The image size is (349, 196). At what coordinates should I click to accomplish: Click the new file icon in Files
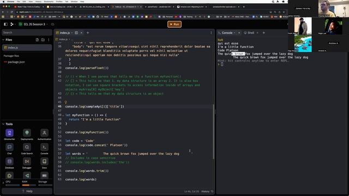pyautogui.click(x=37, y=40)
